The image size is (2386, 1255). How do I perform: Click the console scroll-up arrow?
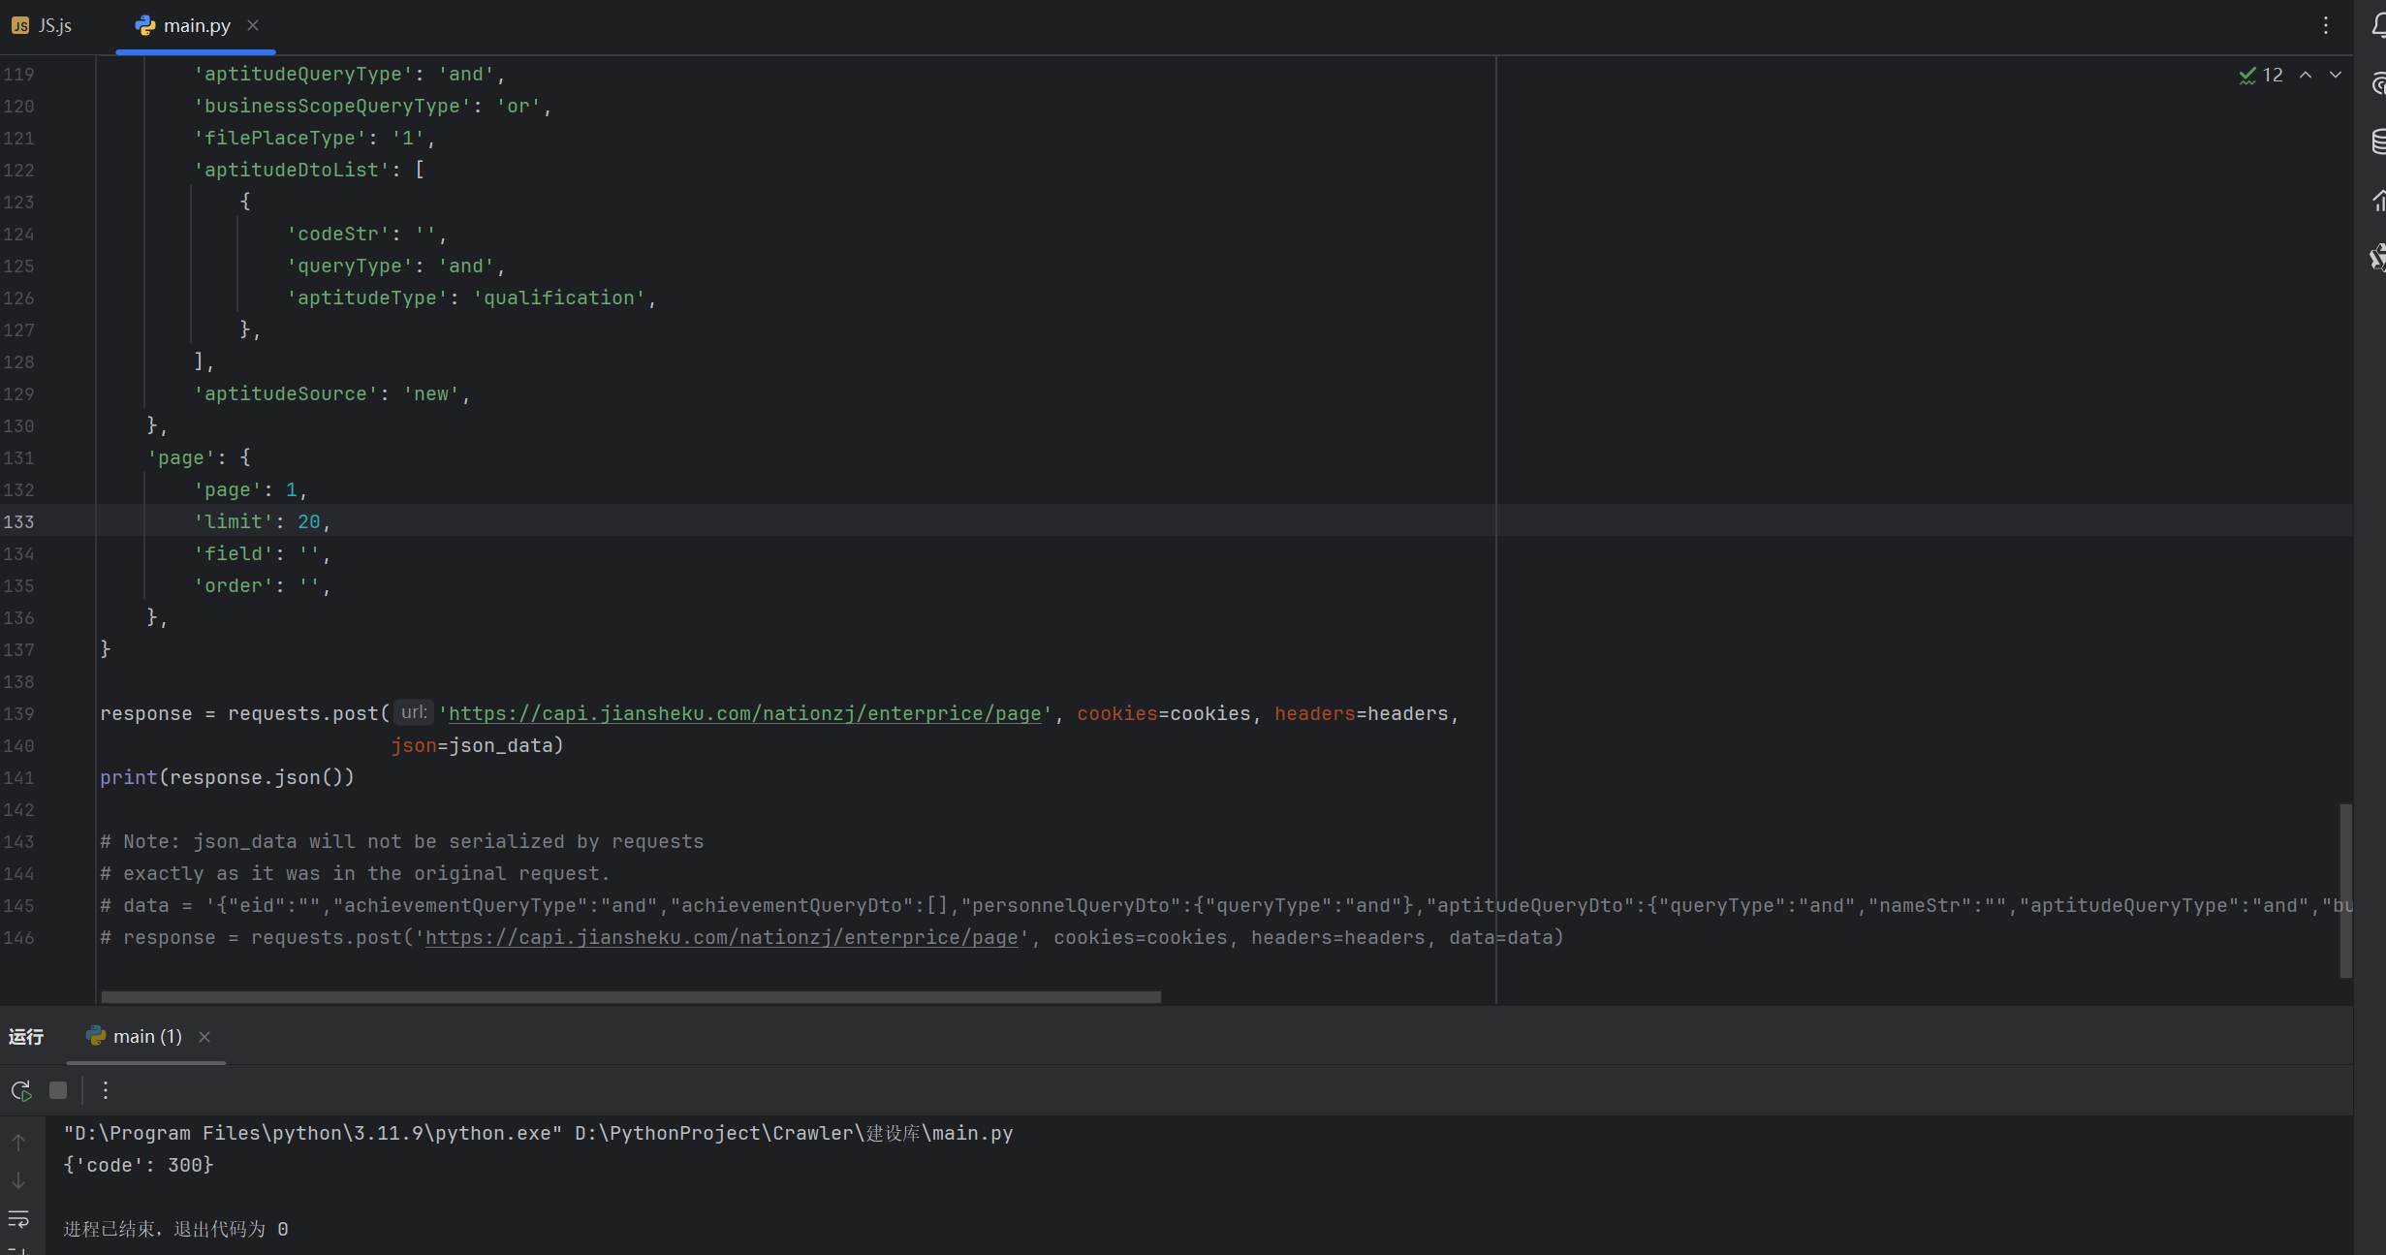tap(18, 1143)
